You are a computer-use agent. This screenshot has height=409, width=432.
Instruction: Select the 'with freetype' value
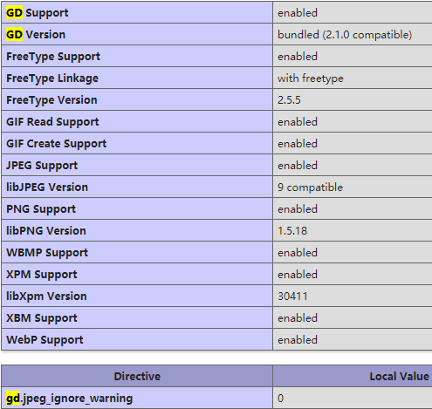coord(311,78)
